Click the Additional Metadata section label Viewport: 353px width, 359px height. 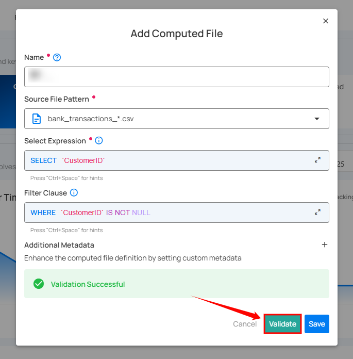tap(59, 245)
